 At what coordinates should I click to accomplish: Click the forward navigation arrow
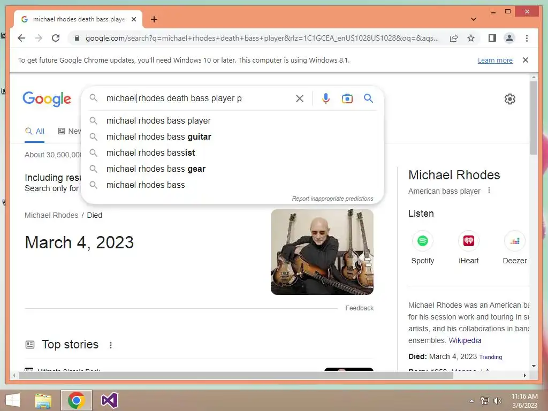(39, 38)
